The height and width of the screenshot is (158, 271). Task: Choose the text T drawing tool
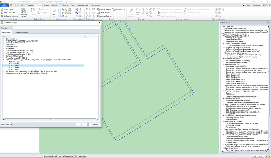87,13
